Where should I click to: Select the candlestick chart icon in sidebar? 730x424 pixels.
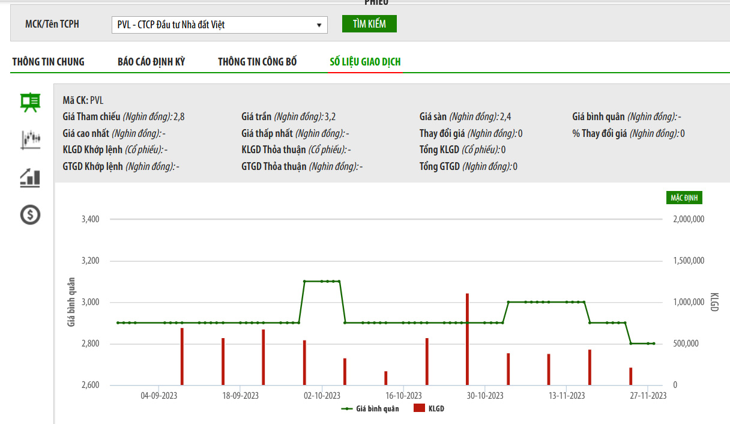tap(30, 140)
